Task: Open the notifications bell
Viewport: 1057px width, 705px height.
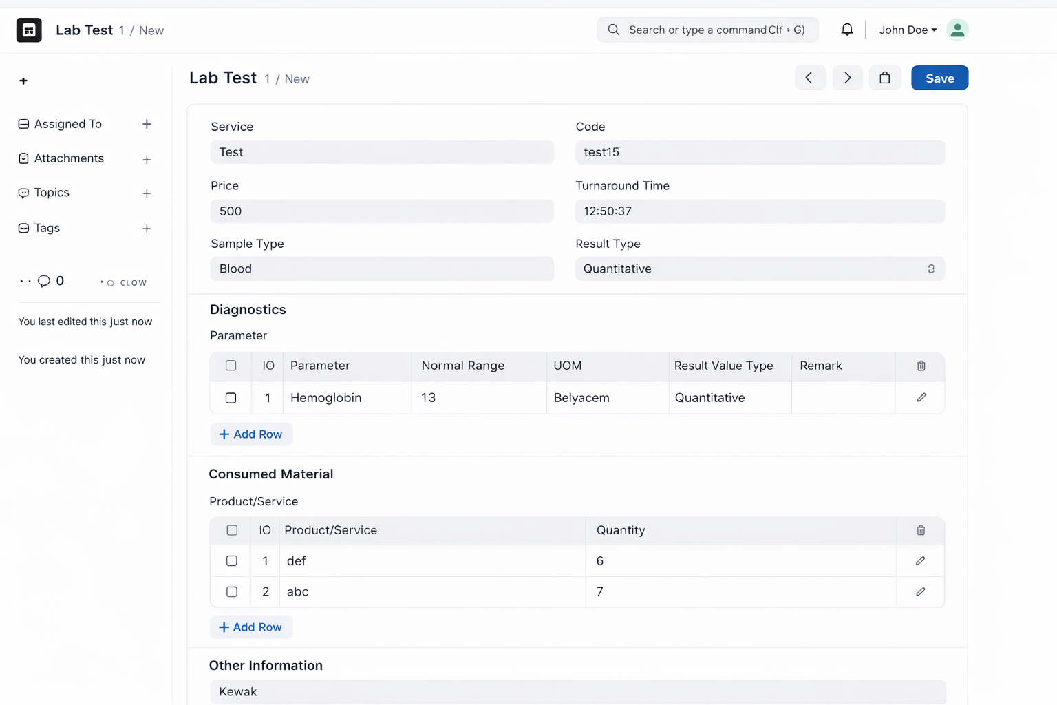Action: [x=847, y=30]
